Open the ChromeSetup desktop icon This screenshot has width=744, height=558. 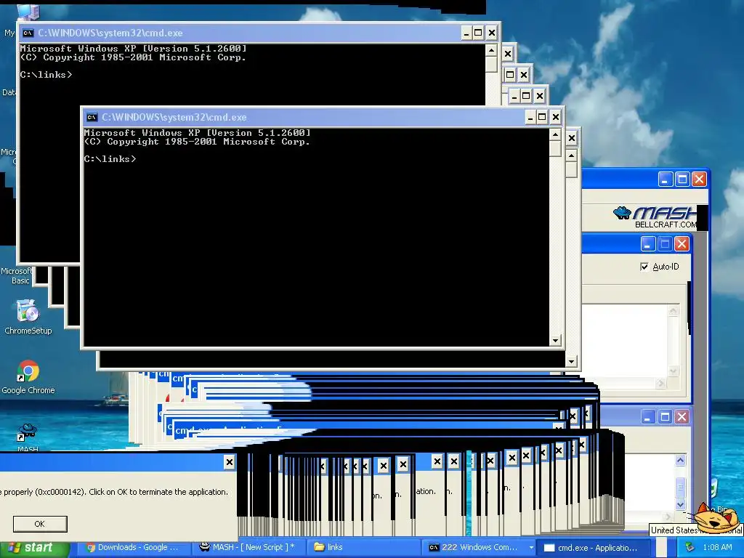(x=28, y=317)
